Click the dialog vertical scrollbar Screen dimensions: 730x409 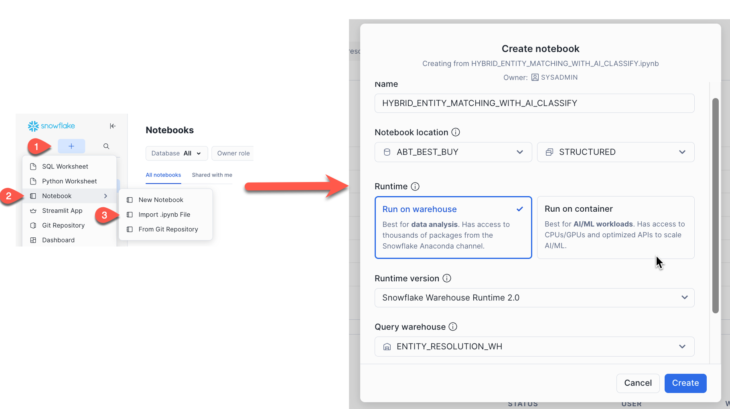715,205
